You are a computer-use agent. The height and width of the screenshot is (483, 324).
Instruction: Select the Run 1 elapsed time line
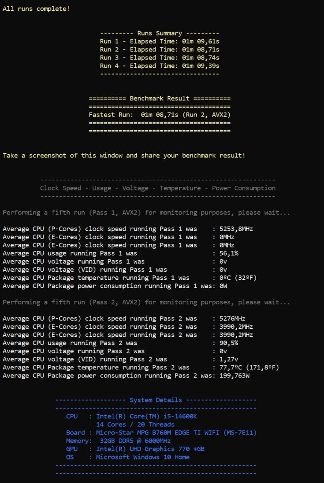tap(159, 42)
